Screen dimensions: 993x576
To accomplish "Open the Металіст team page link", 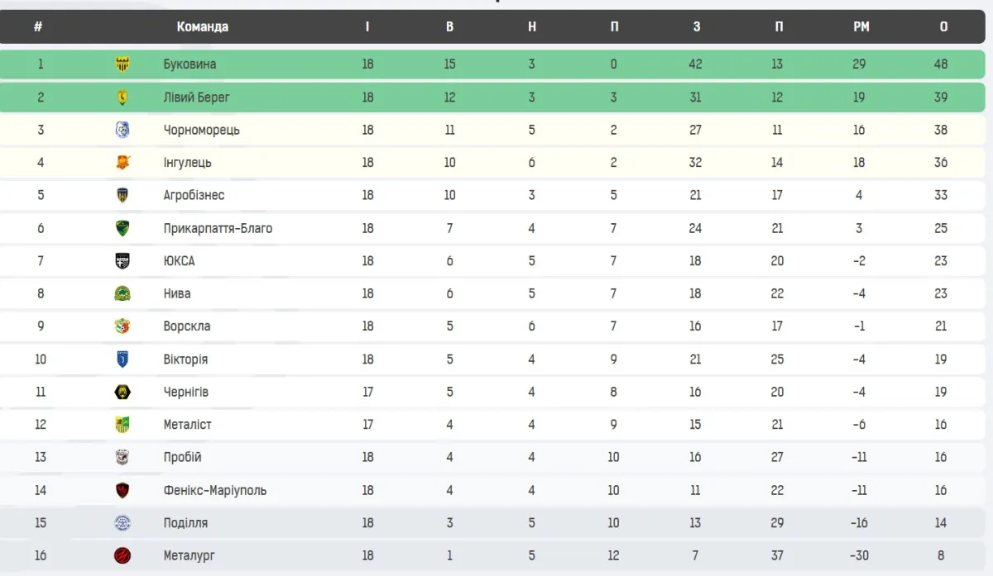I will click(188, 425).
